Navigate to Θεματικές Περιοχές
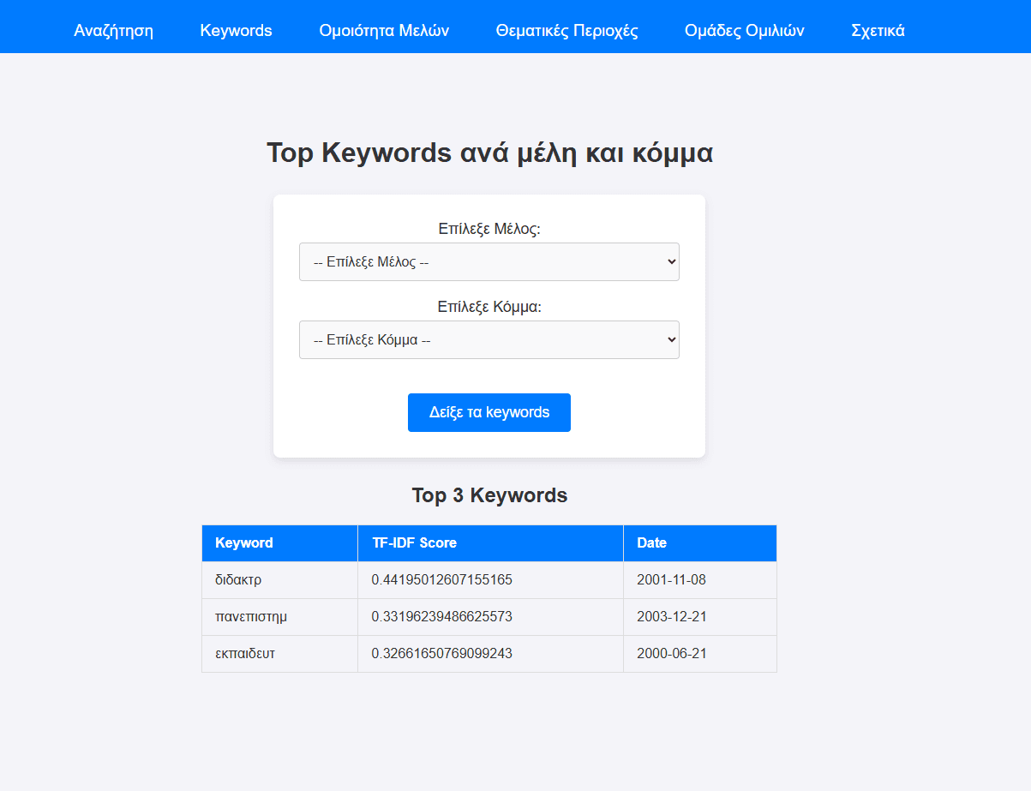The height and width of the screenshot is (791, 1031). click(567, 31)
